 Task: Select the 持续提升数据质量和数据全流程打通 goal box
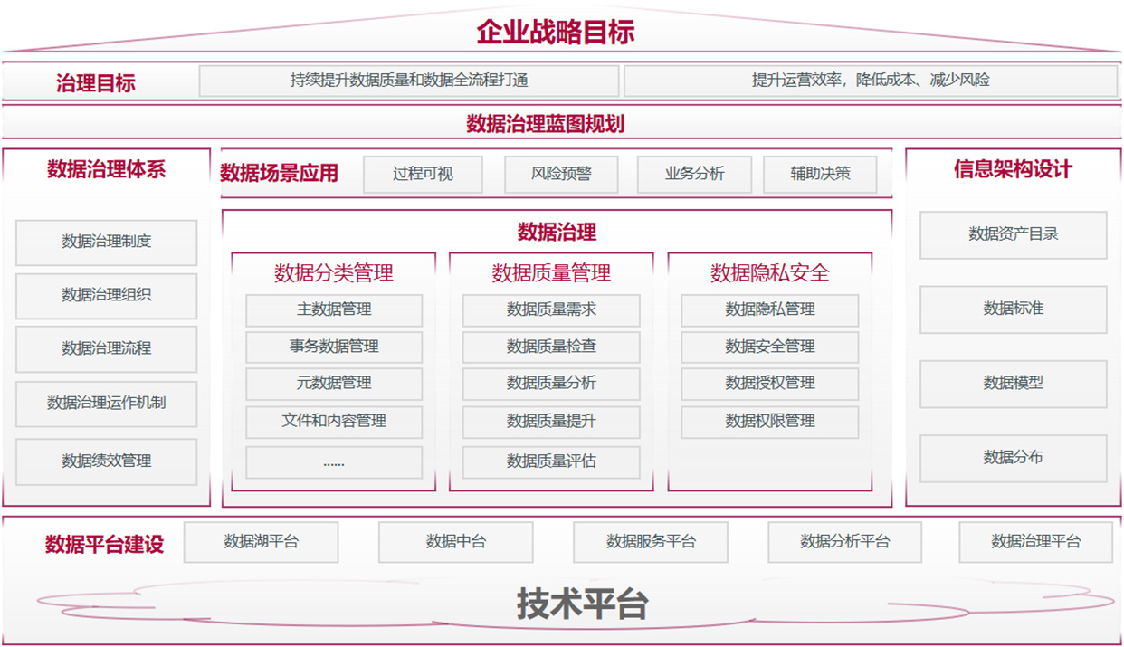pyautogui.click(x=409, y=80)
